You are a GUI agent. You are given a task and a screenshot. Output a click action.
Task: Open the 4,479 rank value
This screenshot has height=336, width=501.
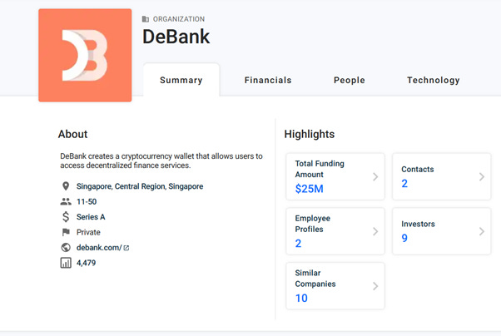(87, 263)
